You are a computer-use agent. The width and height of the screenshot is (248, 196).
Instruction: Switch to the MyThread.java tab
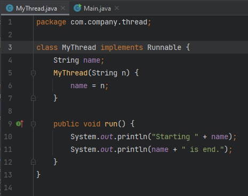pos(36,8)
